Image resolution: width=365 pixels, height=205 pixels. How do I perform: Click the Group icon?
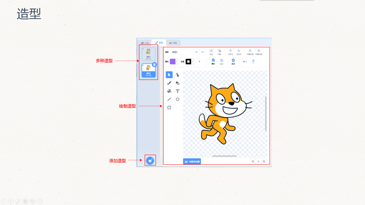[x=211, y=52]
